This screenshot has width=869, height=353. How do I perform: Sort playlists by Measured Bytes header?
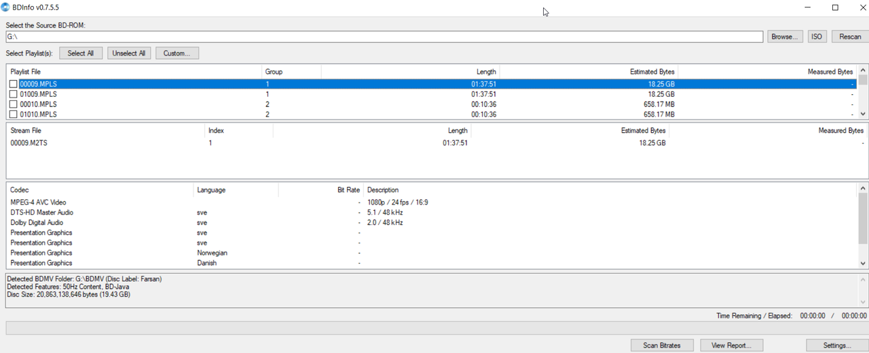pyautogui.click(x=767, y=71)
